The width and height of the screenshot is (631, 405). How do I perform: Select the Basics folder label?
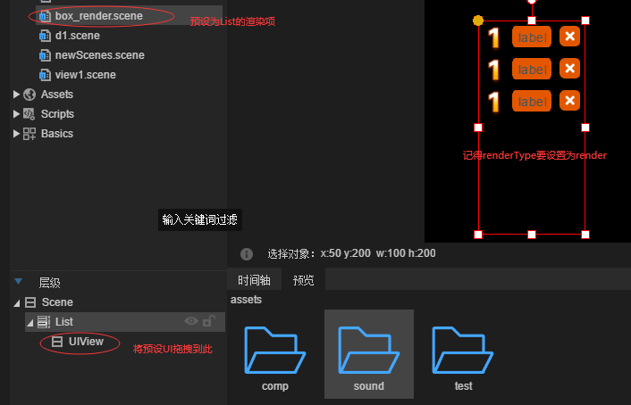[x=56, y=134]
